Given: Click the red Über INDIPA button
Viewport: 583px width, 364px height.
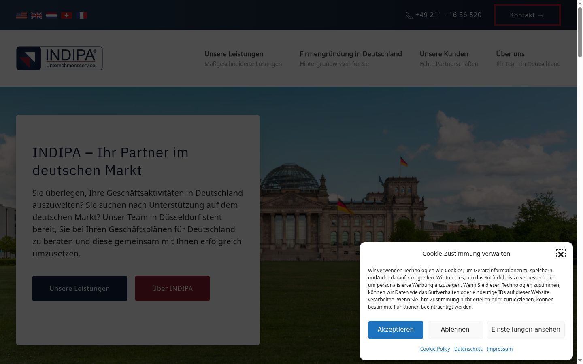Looking at the screenshot, I should 172,288.
